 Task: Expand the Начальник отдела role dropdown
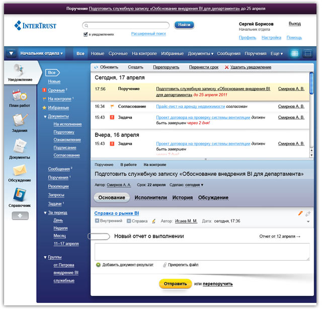pyautogui.click(x=41, y=53)
